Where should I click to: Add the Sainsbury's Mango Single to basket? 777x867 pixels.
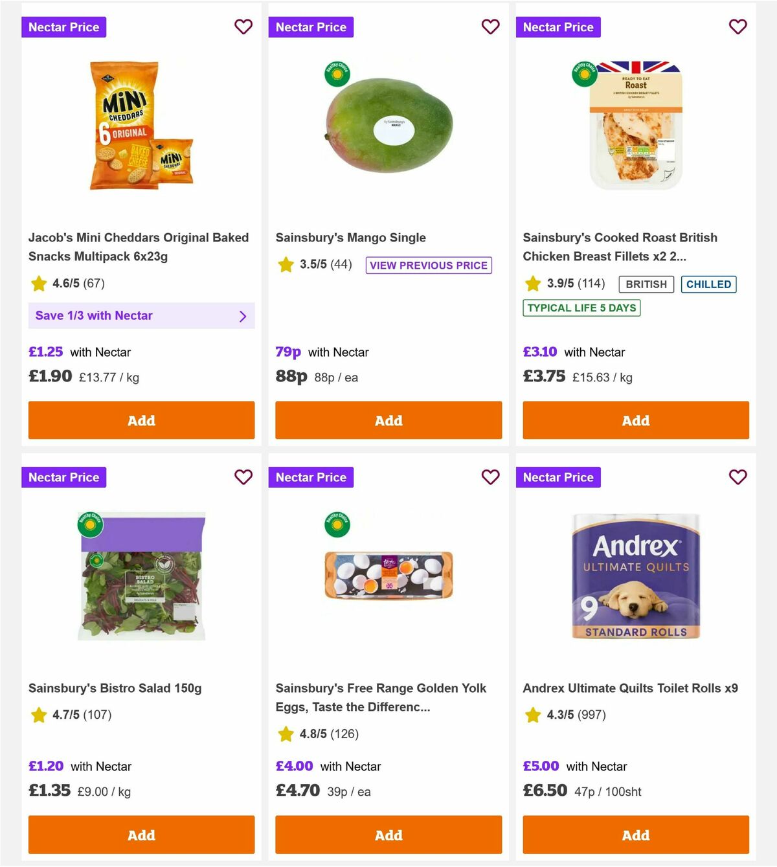[x=388, y=420]
